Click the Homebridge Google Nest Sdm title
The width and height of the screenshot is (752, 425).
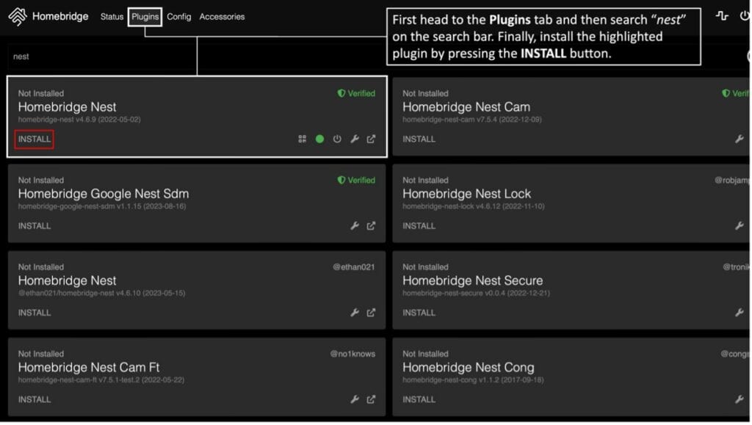coord(104,194)
